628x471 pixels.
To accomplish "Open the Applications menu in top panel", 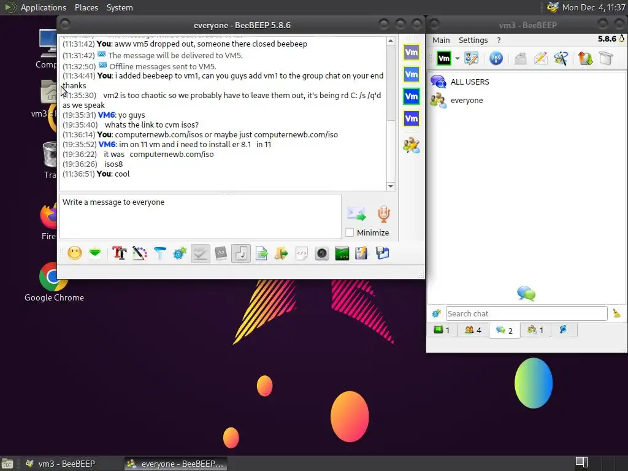I will pyautogui.click(x=44, y=7).
